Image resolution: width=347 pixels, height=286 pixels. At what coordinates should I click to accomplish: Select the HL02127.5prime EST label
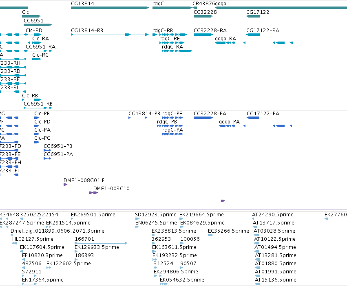33,239
